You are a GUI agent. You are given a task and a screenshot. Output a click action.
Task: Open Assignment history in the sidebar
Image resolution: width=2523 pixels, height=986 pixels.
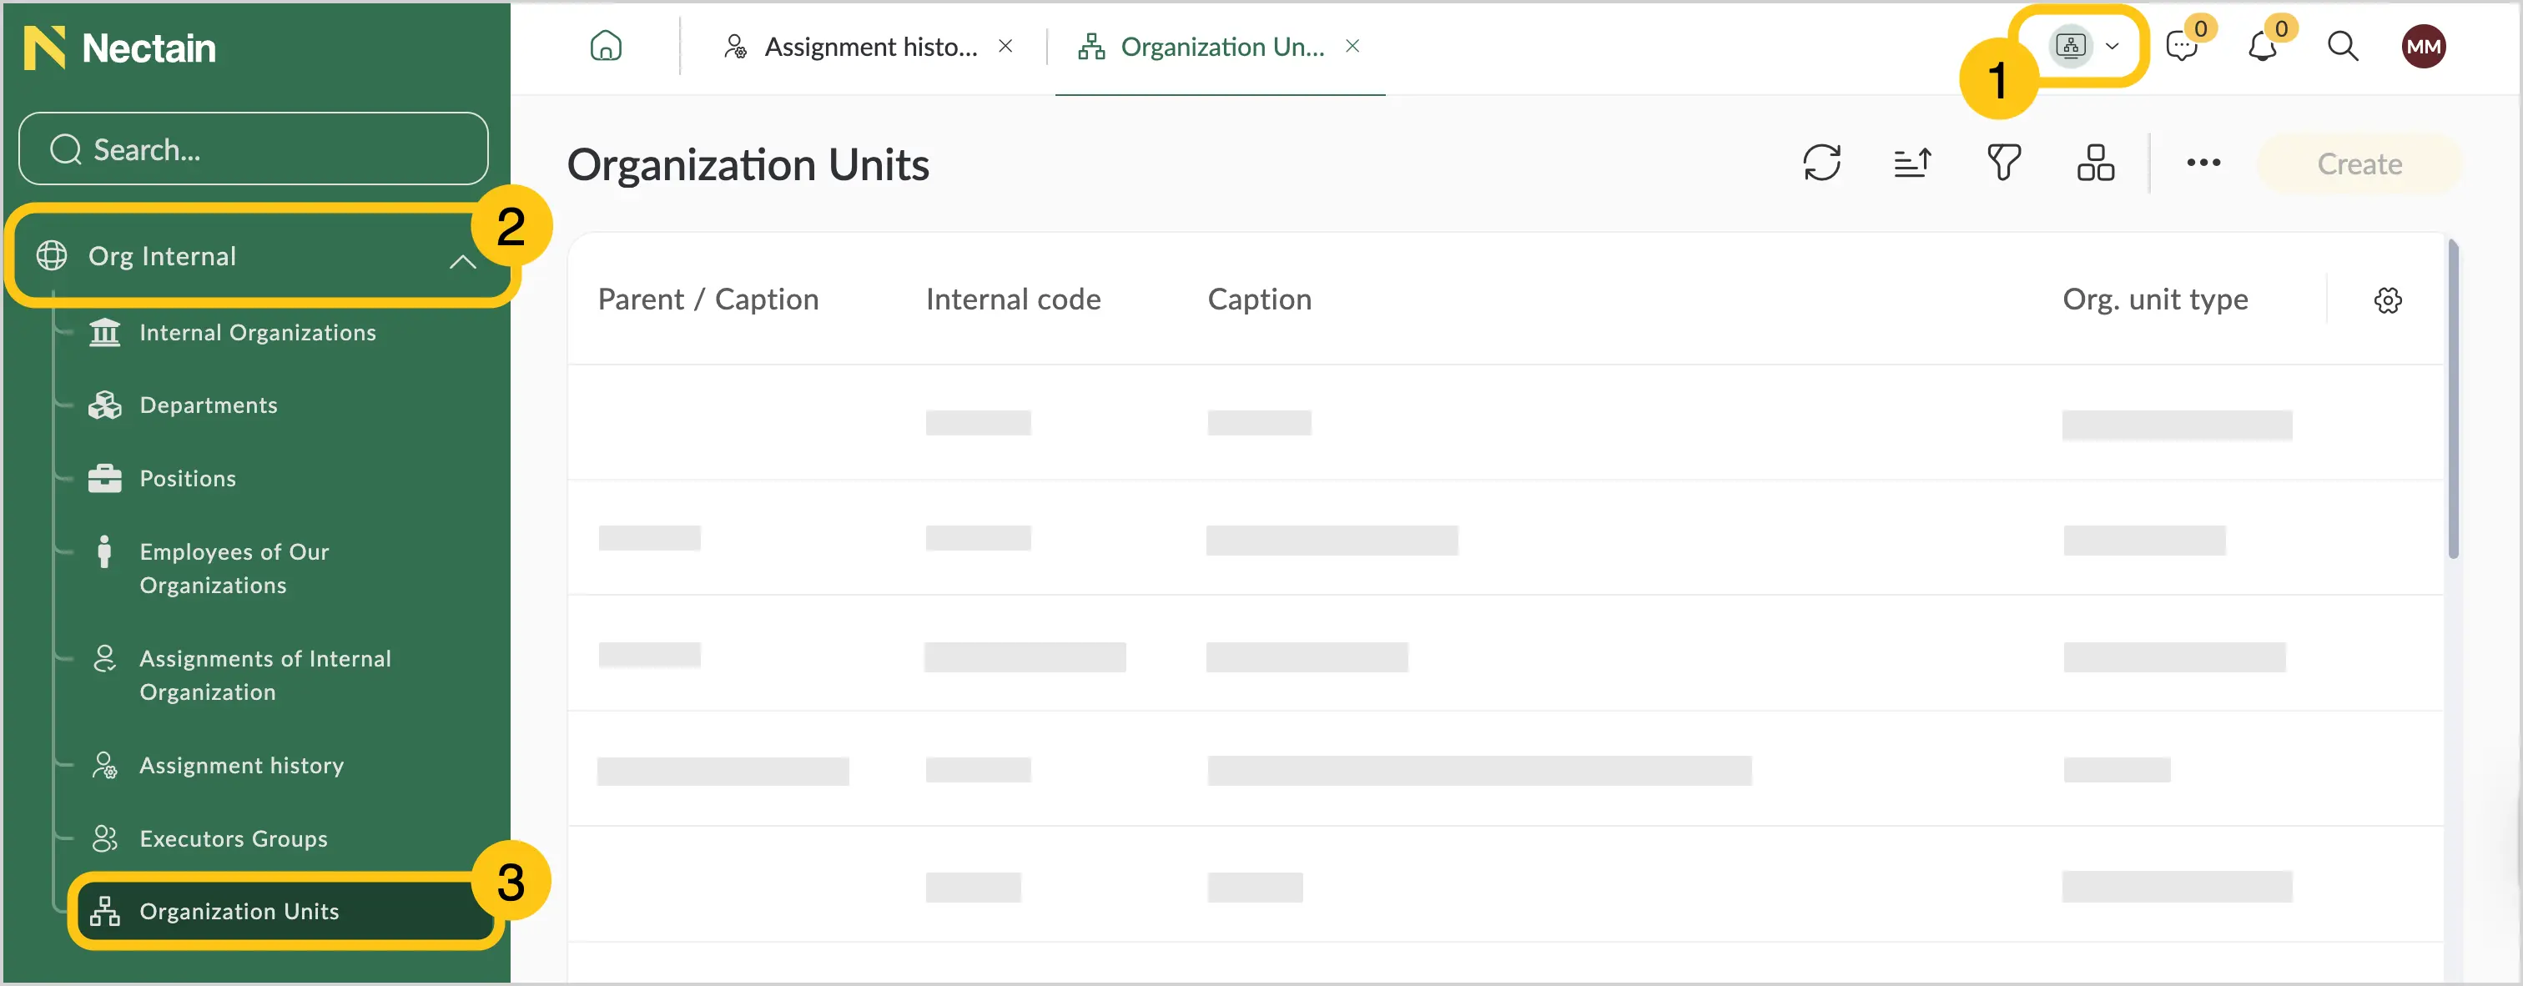pos(242,766)
